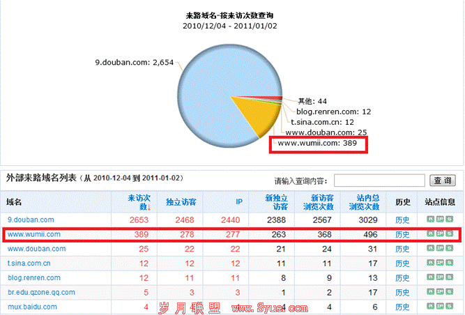Open 历史 link for mux.baidu.com row
The width and height of the screenshot is (465, 315).
pyautogui.click(x=402, y=307)
